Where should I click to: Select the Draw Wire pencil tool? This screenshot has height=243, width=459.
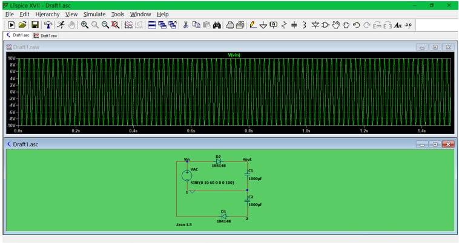point(253,25)
